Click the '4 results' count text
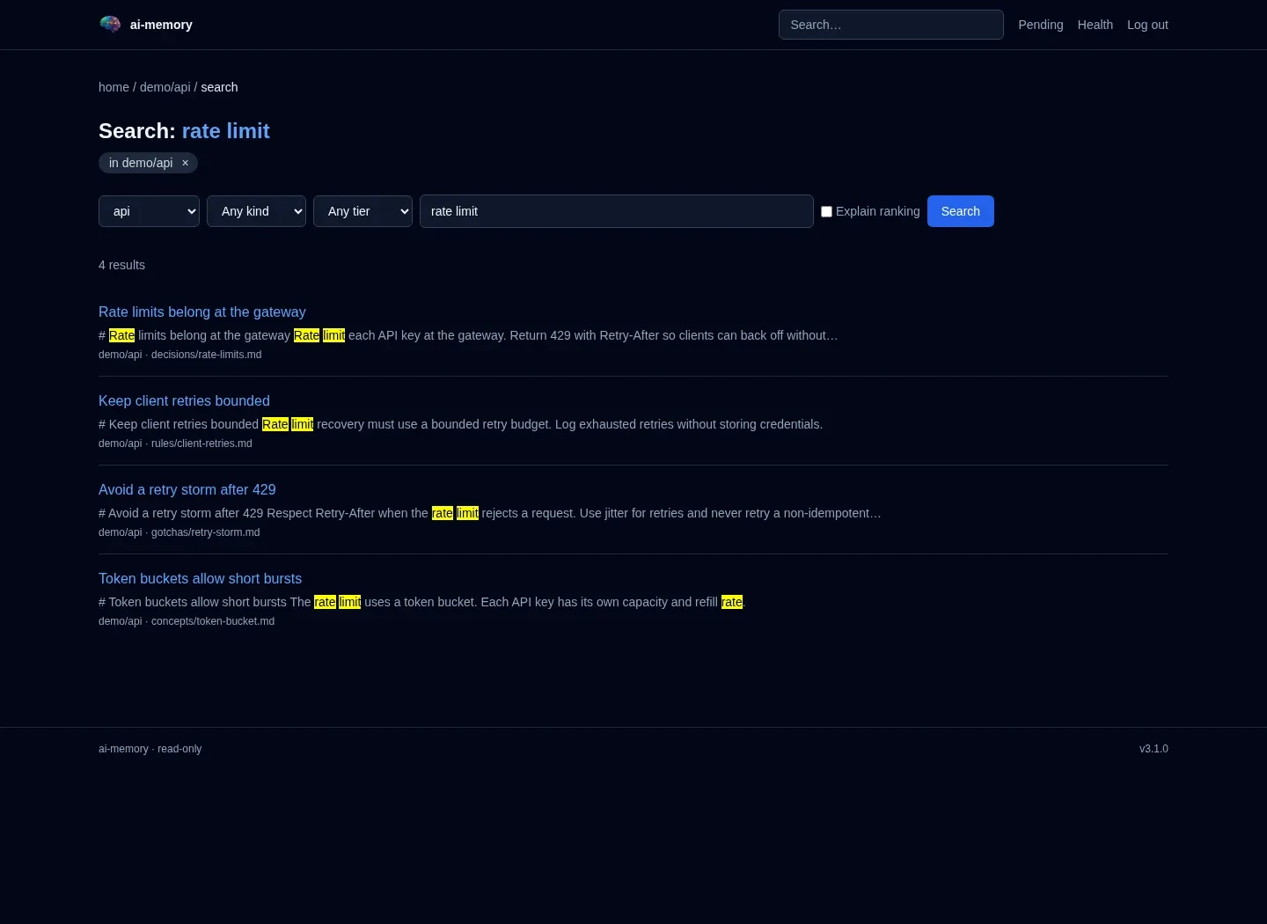1267x924 pixels. [121, 265]
